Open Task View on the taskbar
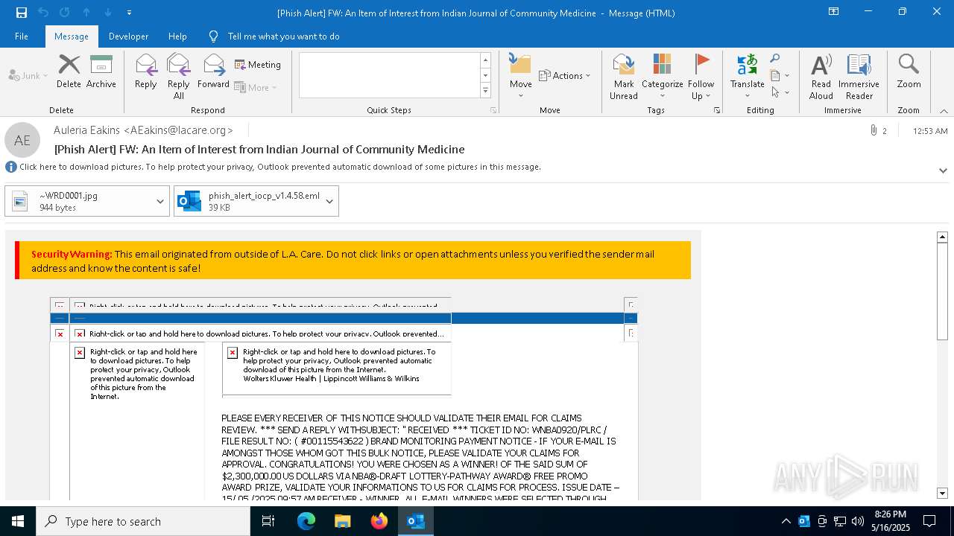954x536 pixels. 268,521
